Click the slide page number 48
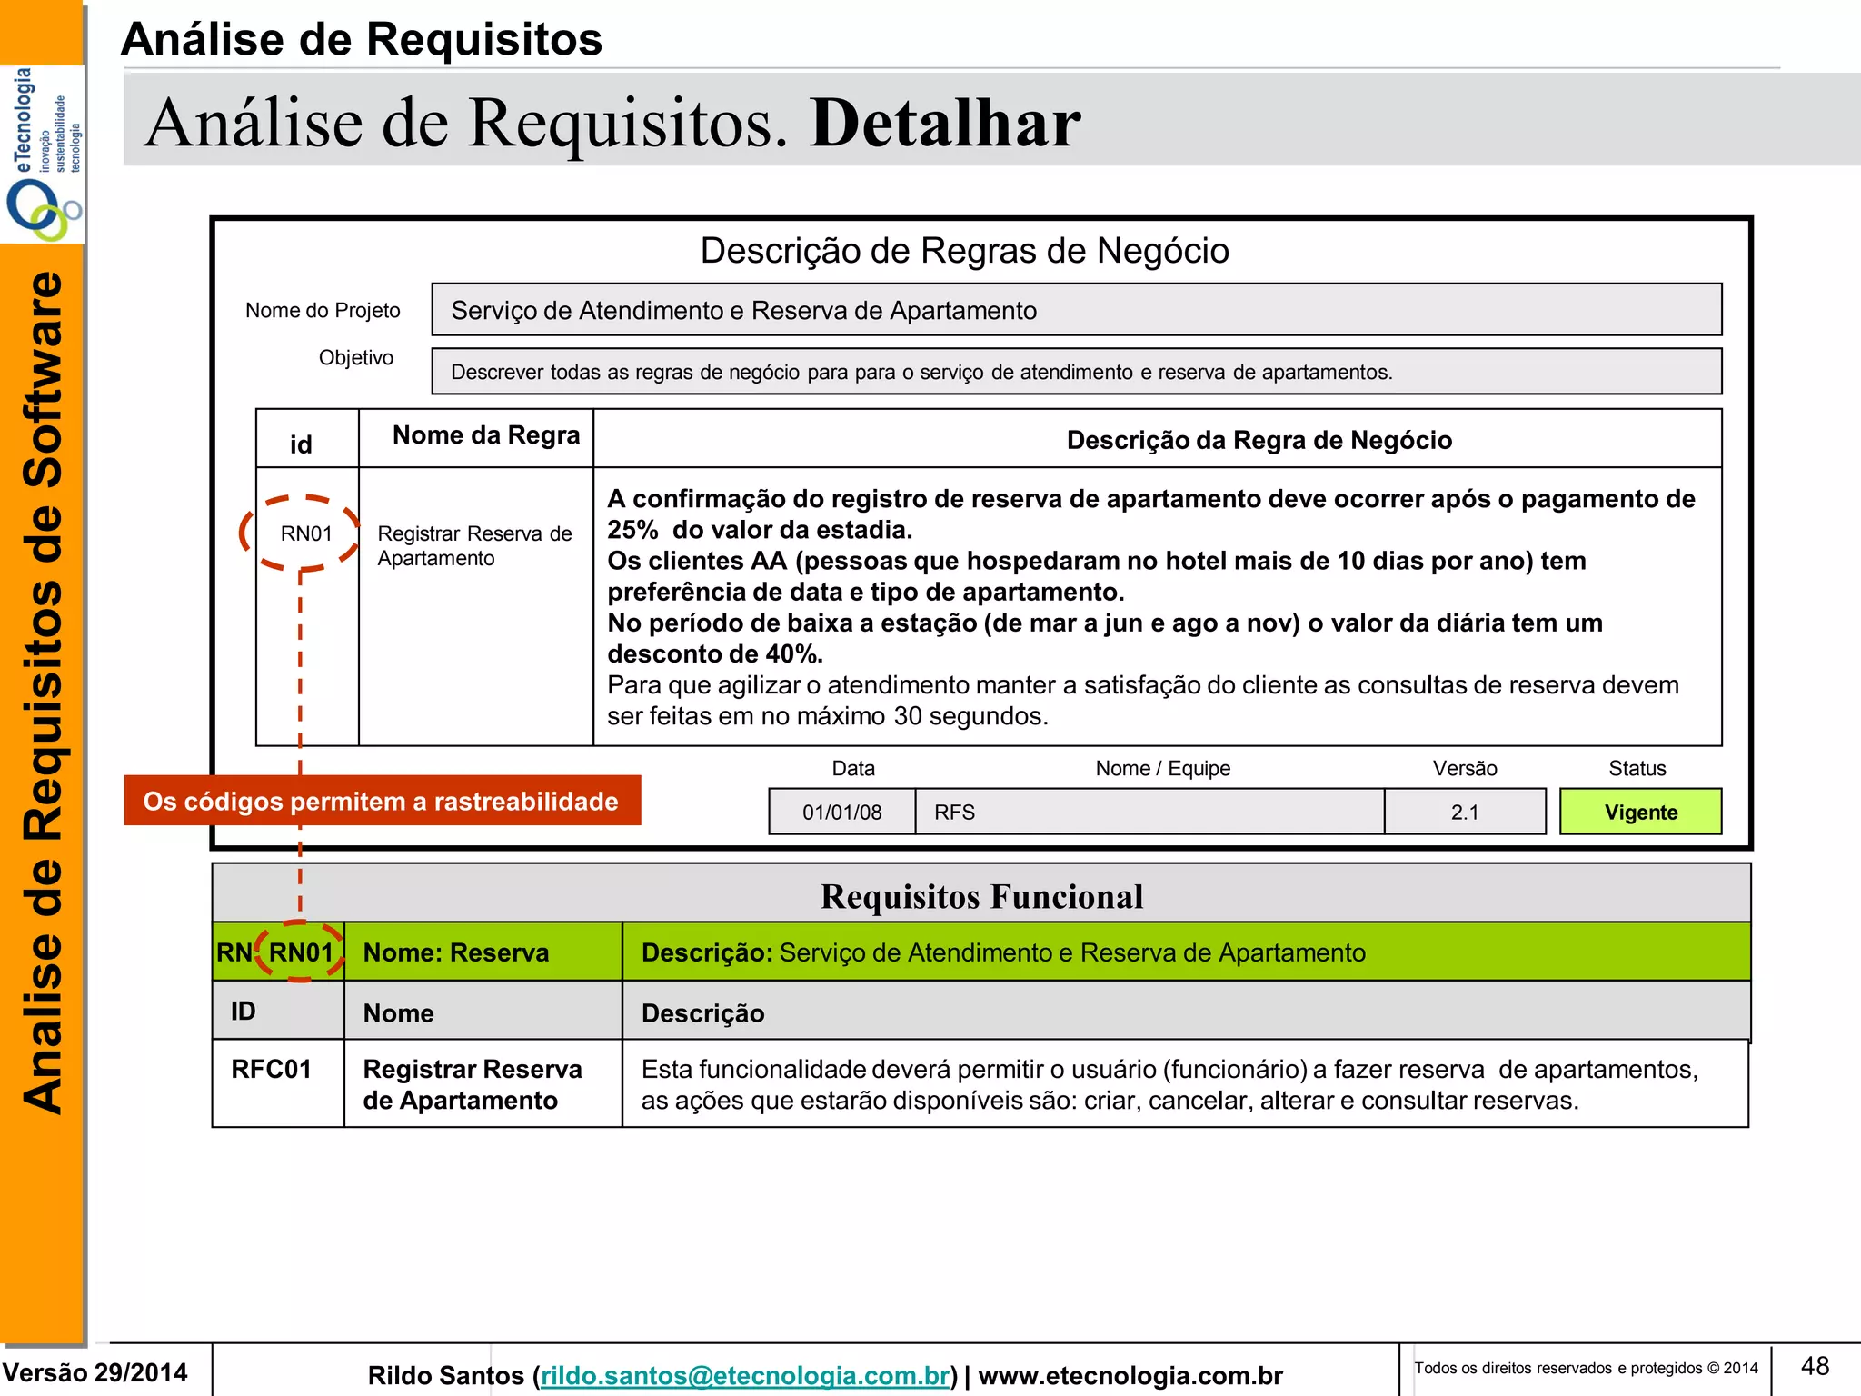The width and height of the screenshot is (1861, 1396). click(1815, 1366)
